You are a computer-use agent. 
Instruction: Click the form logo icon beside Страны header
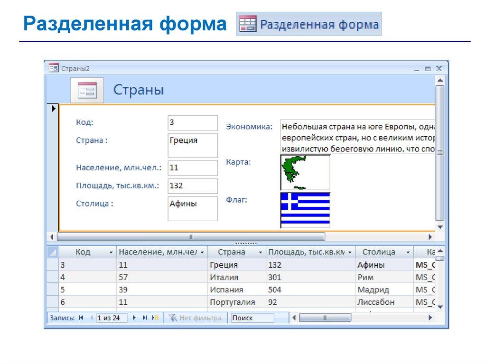(87, 90)
